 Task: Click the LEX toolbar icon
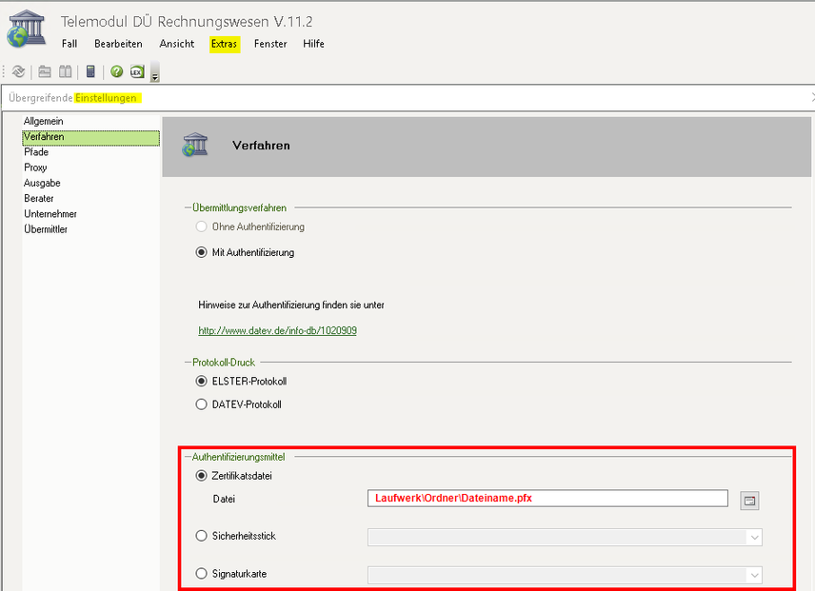click(x=136, y=71)
